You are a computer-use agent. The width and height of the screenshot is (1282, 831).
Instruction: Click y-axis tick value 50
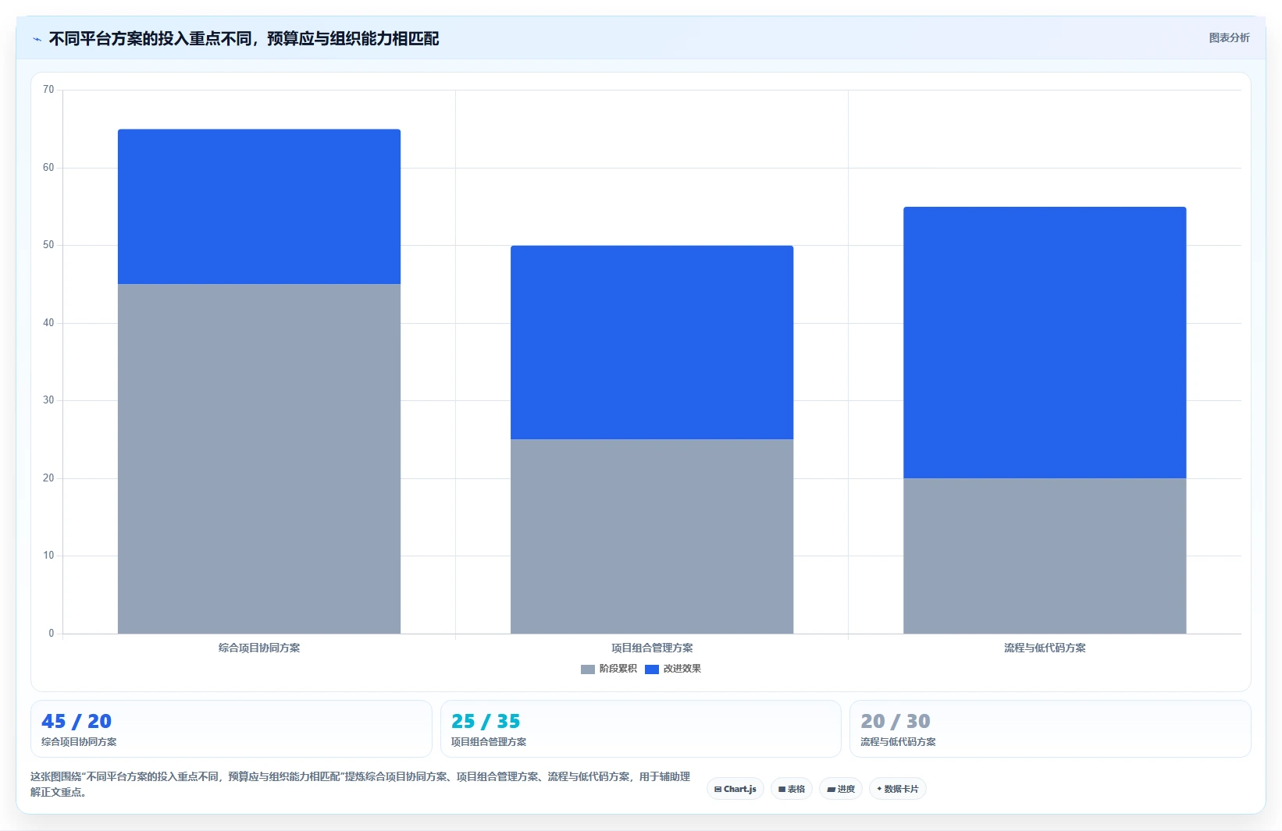48,245
